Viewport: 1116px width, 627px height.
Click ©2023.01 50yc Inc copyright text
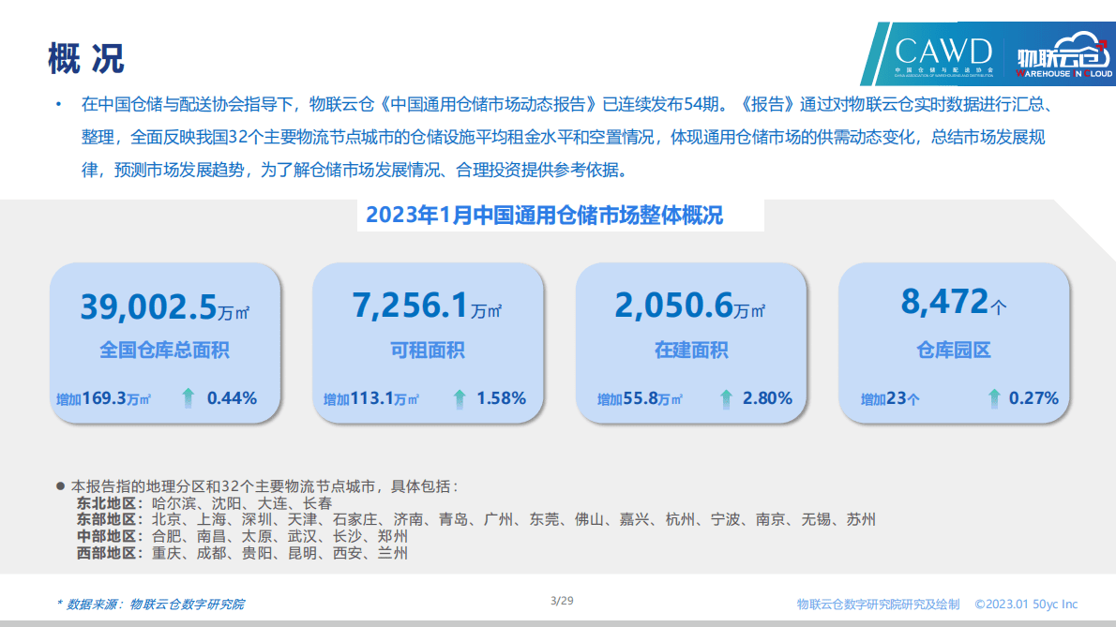(1029, 604)
